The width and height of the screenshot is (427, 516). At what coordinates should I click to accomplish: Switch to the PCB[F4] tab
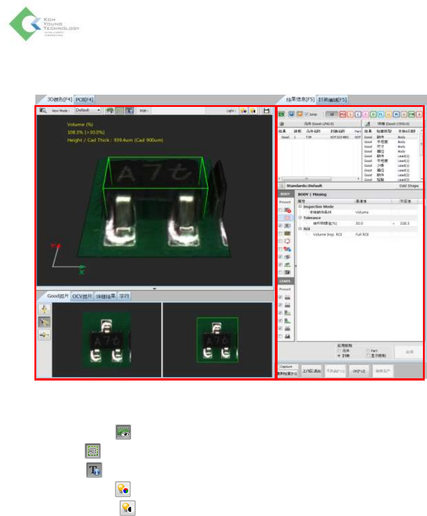[x=85, y=99]
